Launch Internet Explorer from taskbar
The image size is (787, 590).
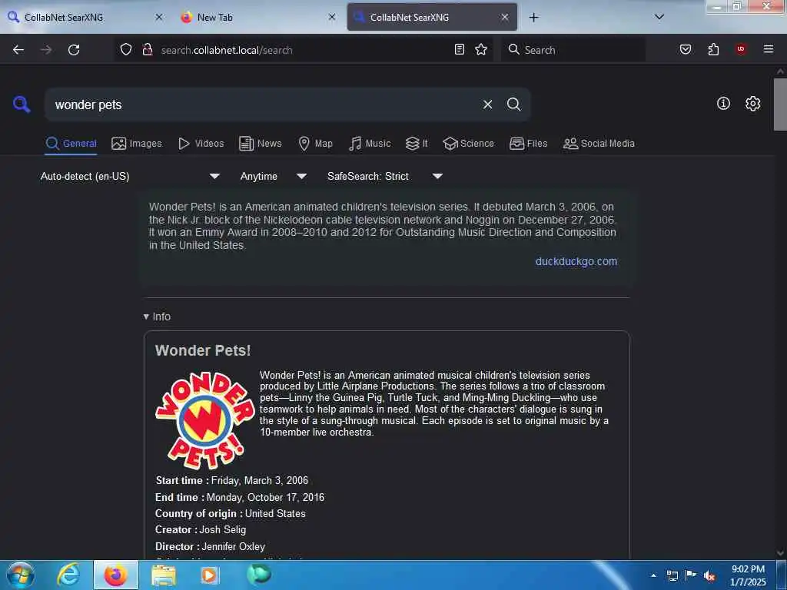click(68, 575)
